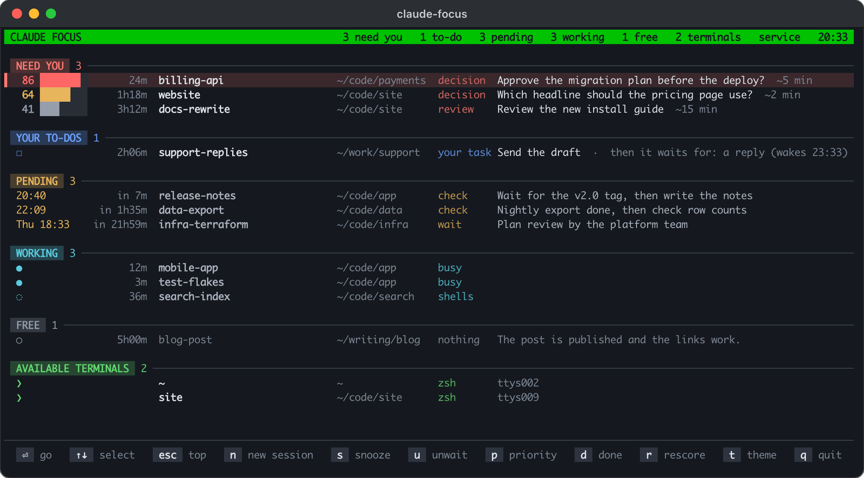This screenshot has height=478, width=864.
Task: Click '2 terminals' in the status bar
Action: coord(708,37)
